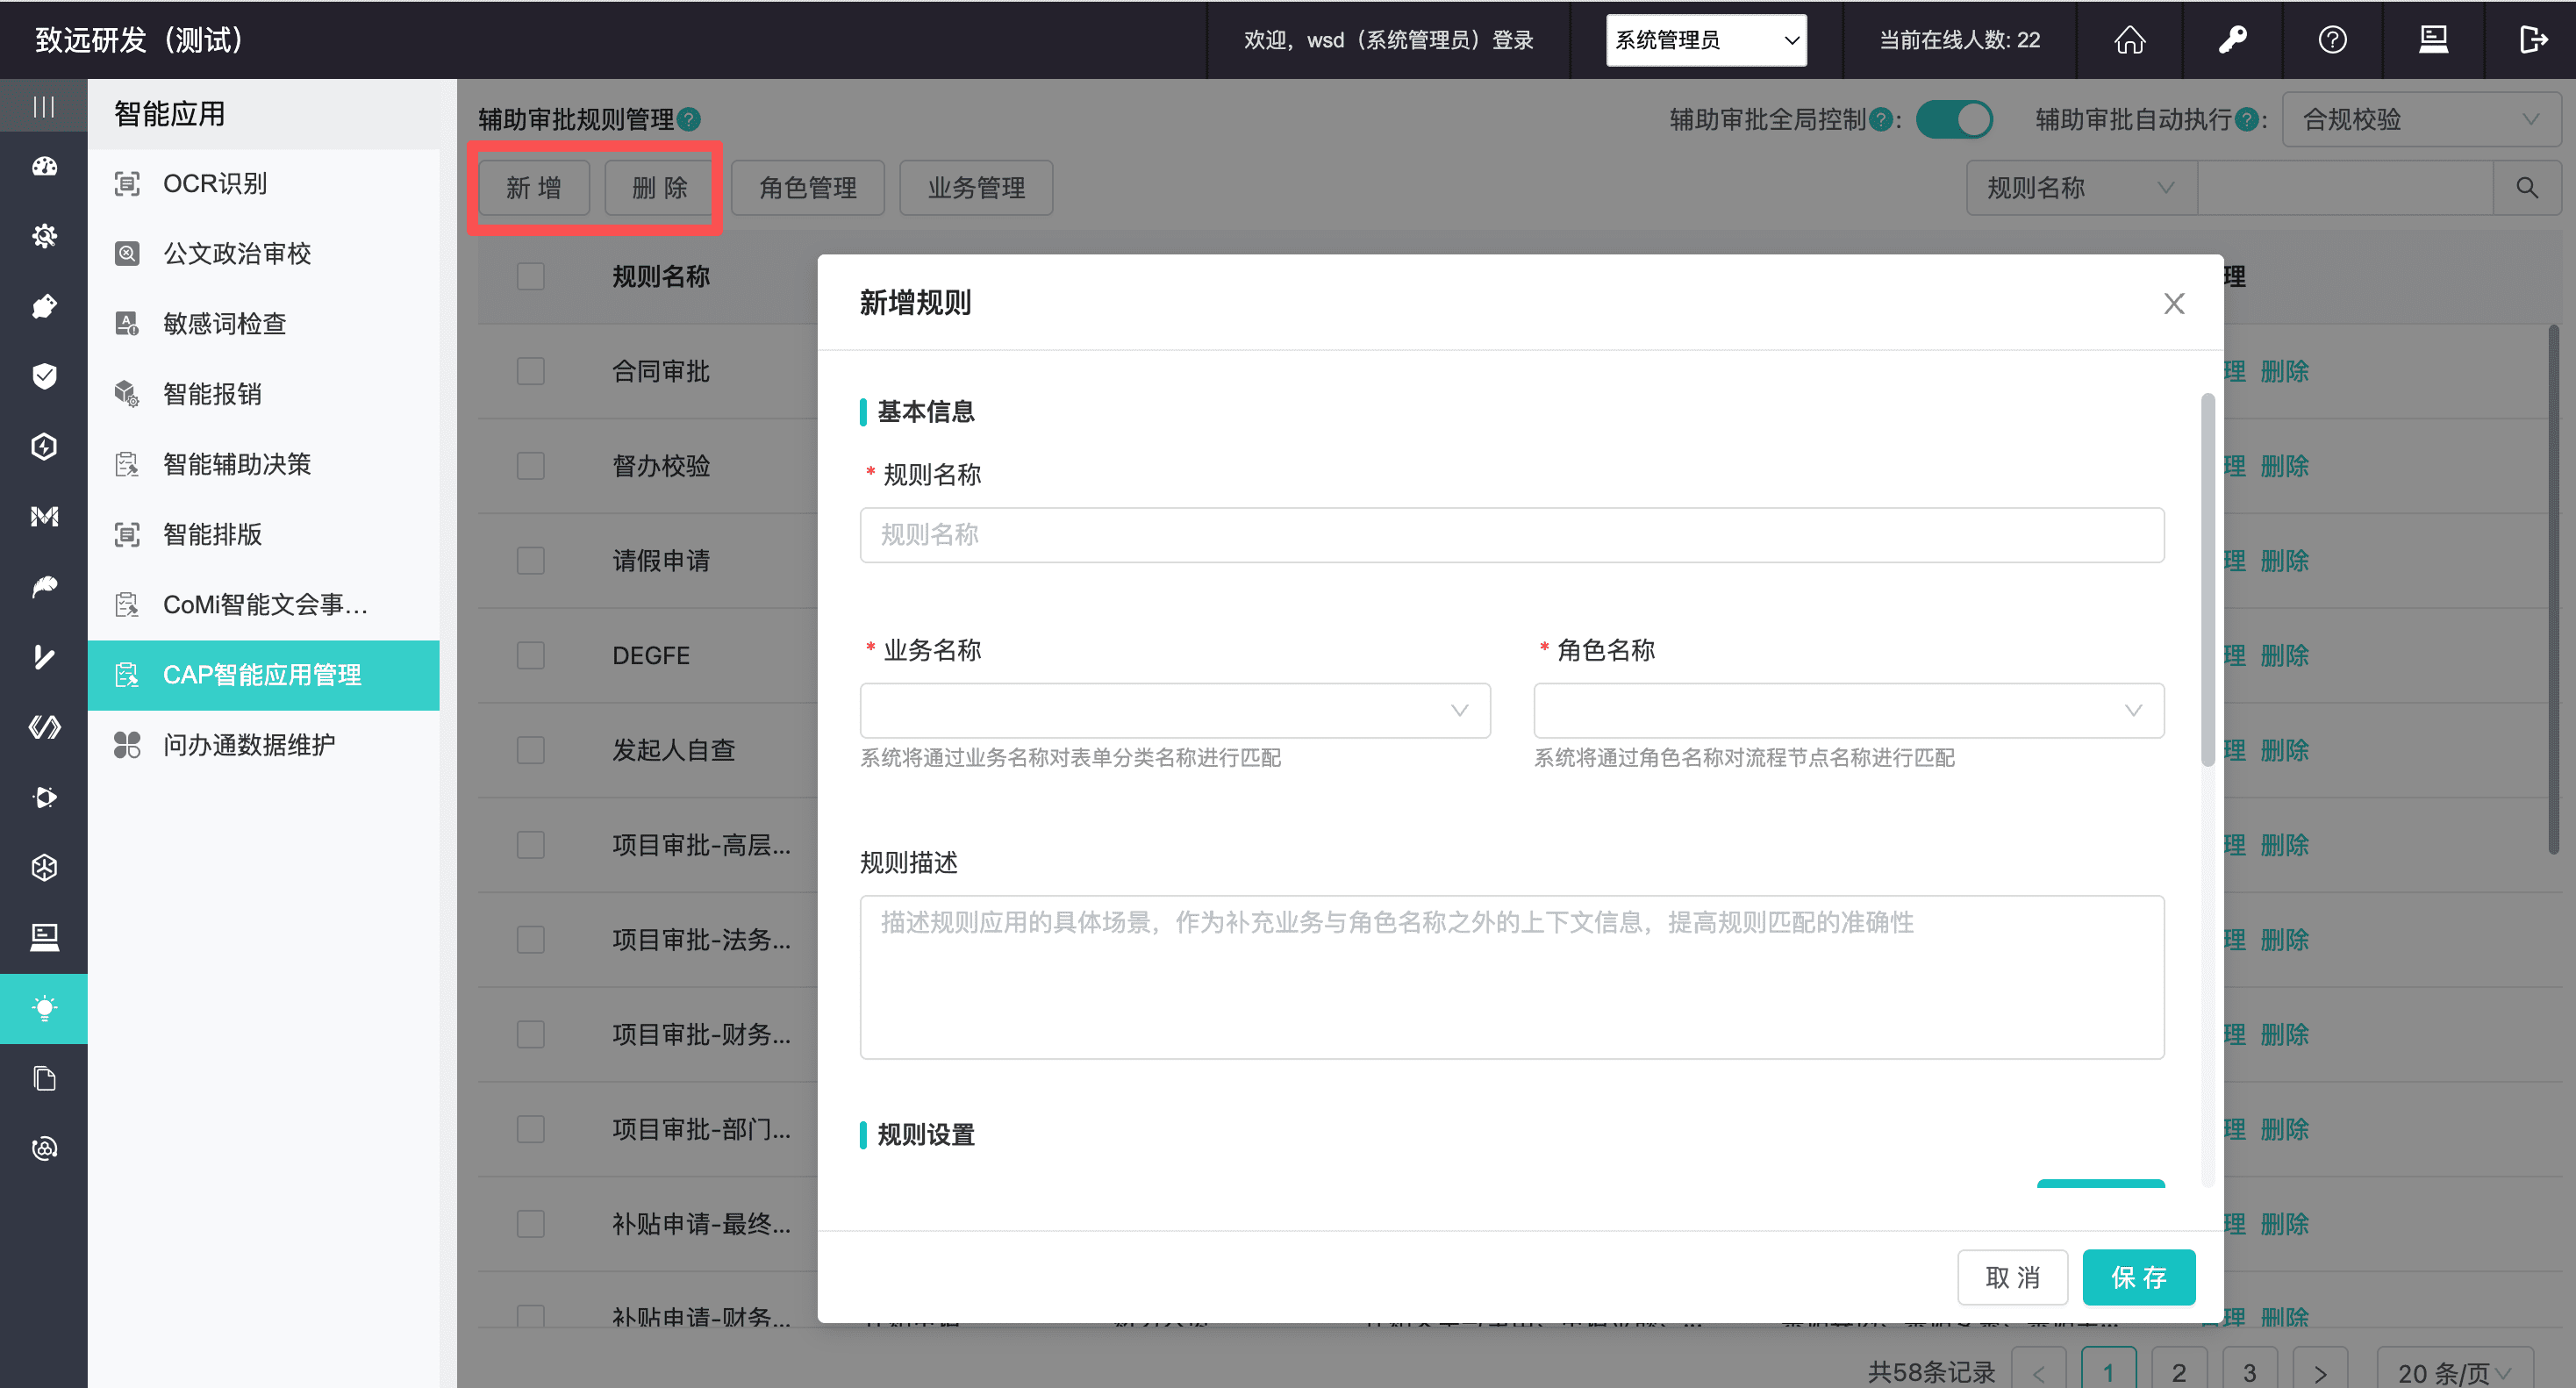This screenshot has height=1388, width=2576.
Task: Expand the 业务名称 dropdown in dialog
Action: 1175,710
